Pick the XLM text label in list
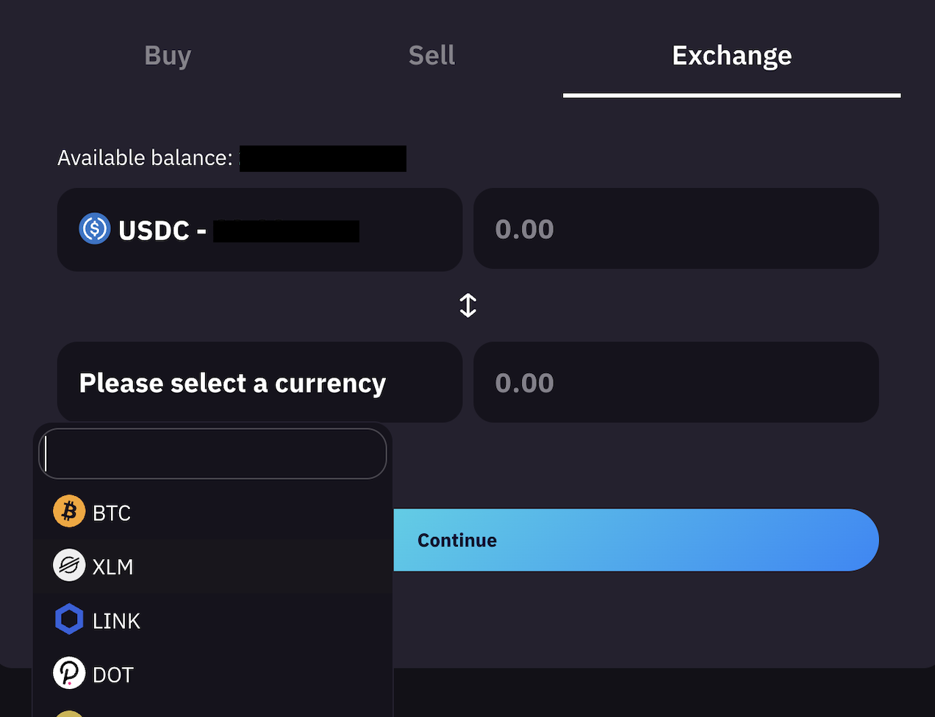 113,567
